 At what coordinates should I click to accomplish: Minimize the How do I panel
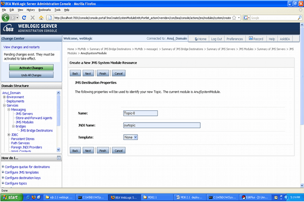pyautogui.click(x=59, y=158)
